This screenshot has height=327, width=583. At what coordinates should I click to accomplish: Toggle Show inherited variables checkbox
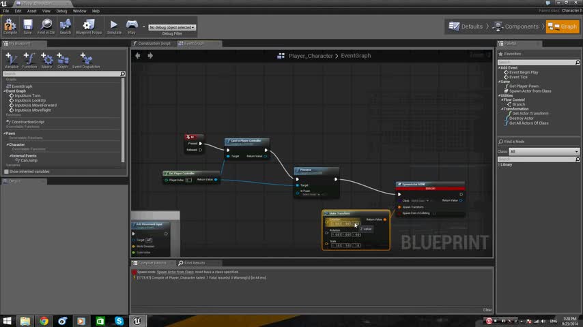6,172
